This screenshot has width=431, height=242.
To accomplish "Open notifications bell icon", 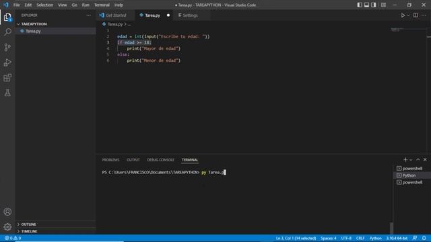I will click(x=424, y=238).
